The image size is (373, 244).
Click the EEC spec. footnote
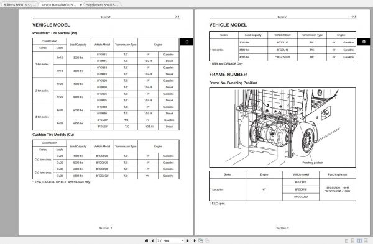217,204
